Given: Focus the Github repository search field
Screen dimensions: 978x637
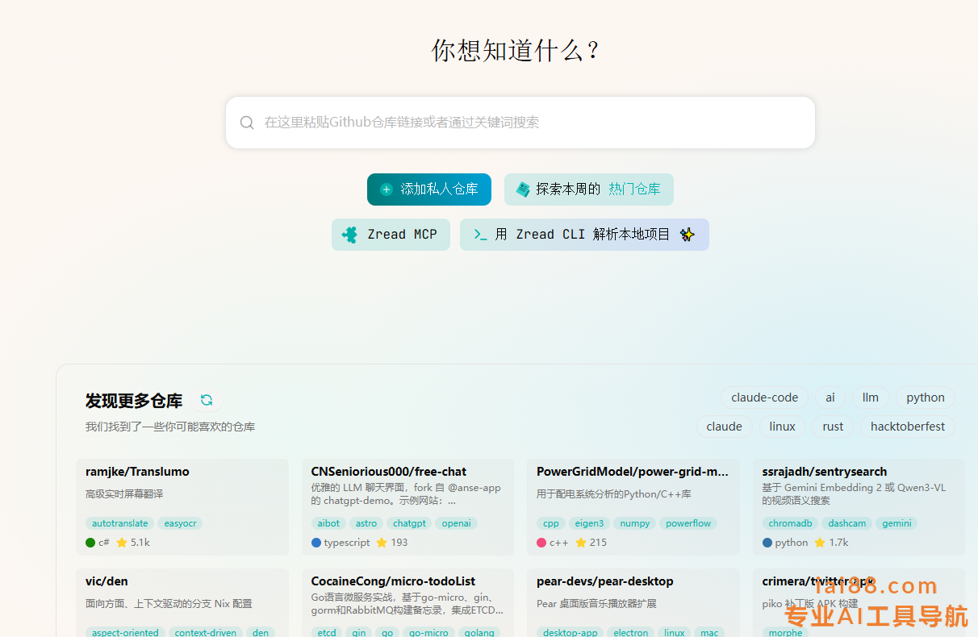Looking at the screenshot, I should coord(533,123).
